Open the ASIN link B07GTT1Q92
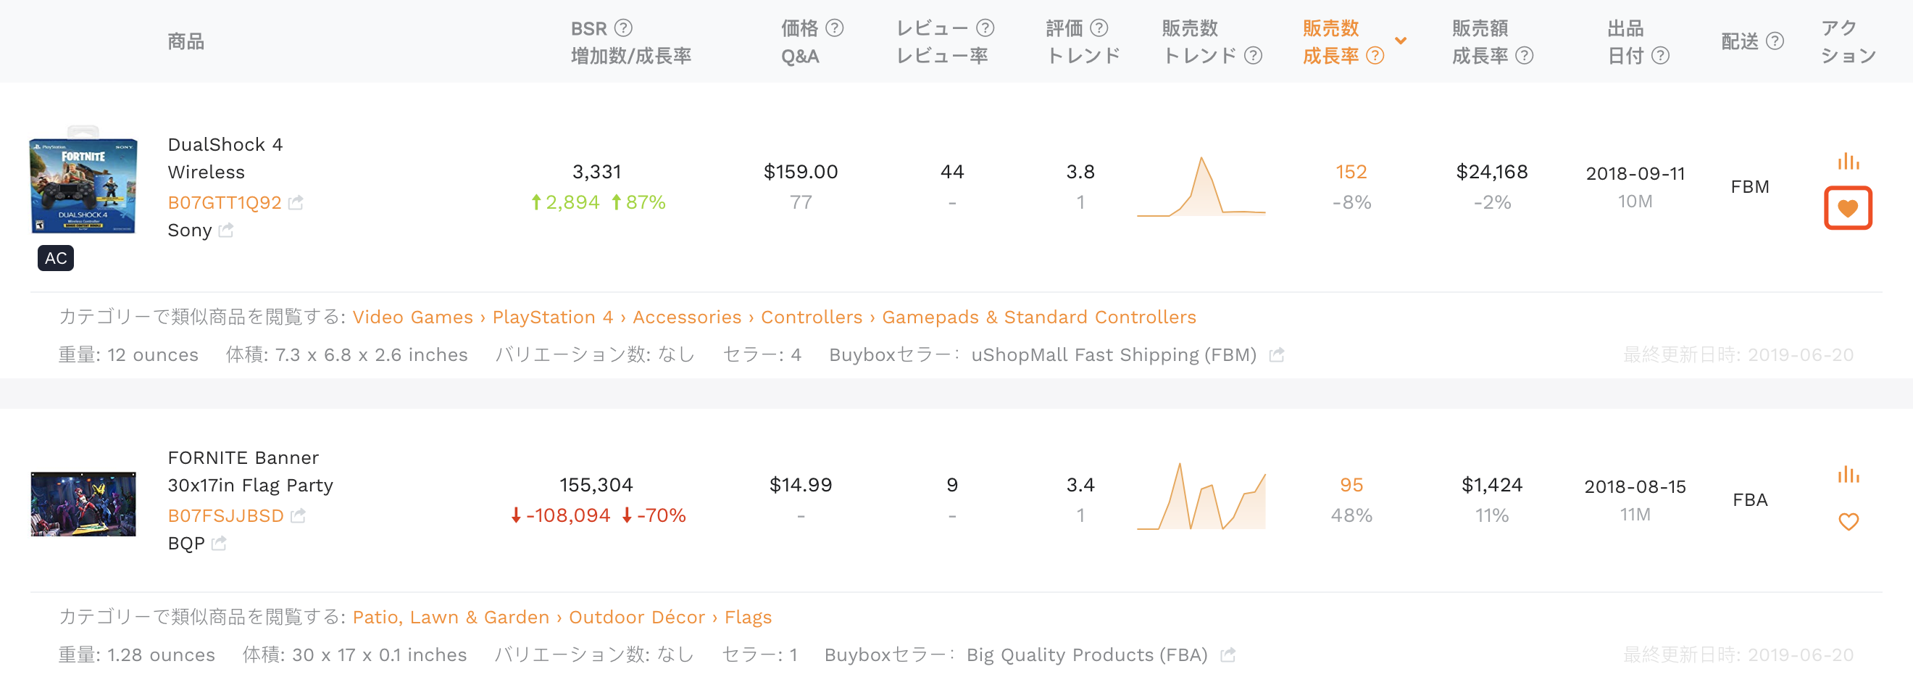The image size is (1913, 677). 225,202
